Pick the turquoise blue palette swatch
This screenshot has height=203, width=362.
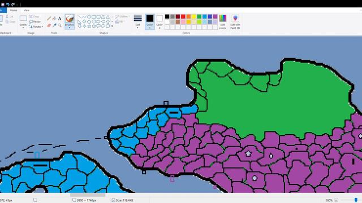point(205,16)
